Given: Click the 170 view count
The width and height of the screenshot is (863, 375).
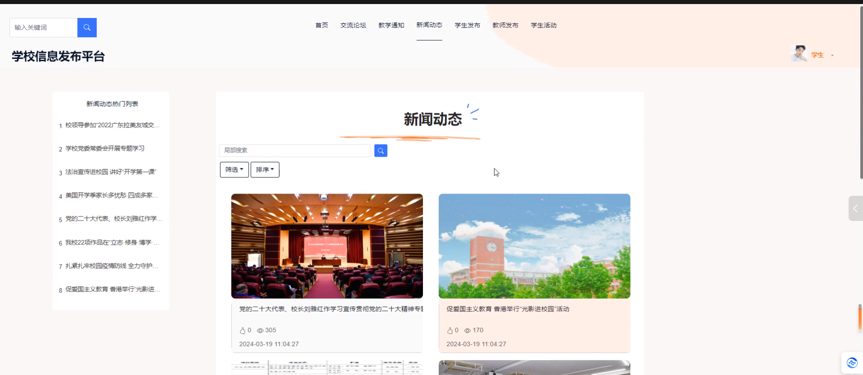Looking at the screenshot, I should (478, 330).
